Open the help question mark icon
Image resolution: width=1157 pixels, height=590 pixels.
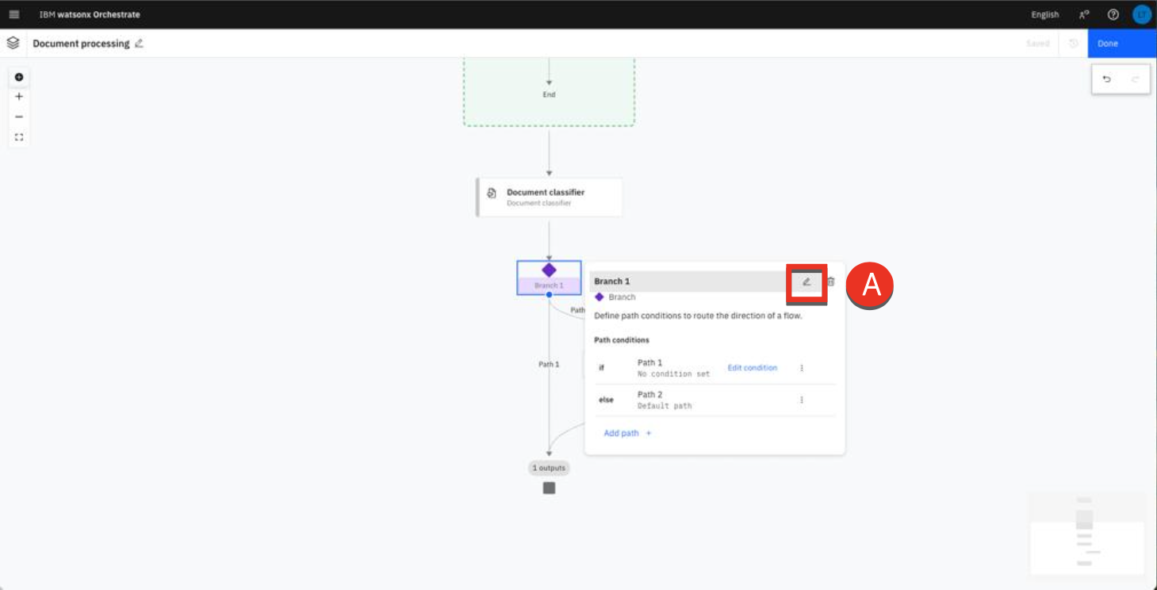1113,14
